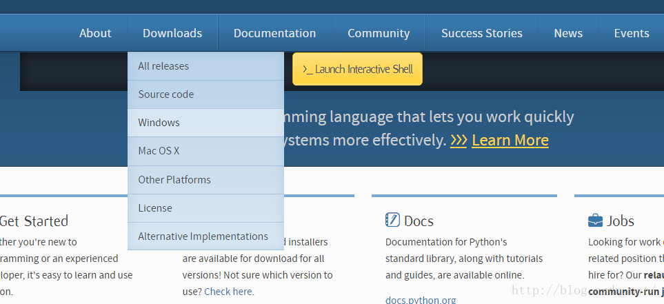Open the Success Stories menu
Image resolution: width=664 pixels, height=304 pixels.
[x=482, y=33]
